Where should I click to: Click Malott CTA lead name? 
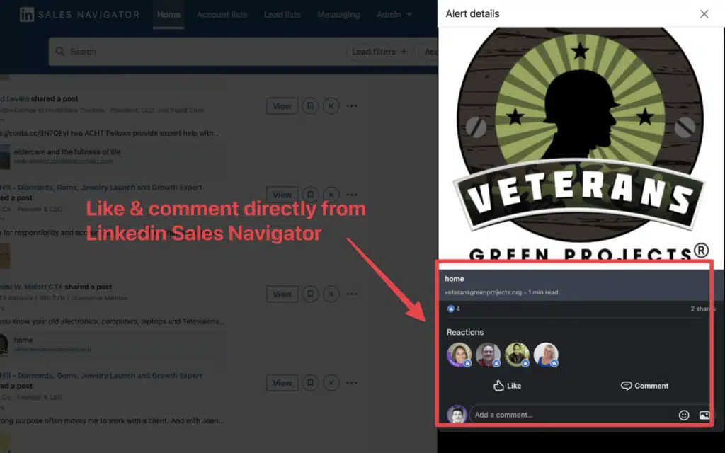click(x=31, y=287)
